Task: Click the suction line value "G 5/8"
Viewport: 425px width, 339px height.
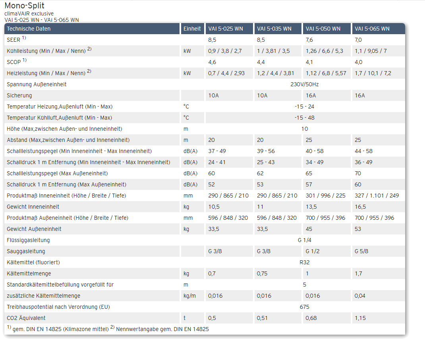Action: (361, 251)
